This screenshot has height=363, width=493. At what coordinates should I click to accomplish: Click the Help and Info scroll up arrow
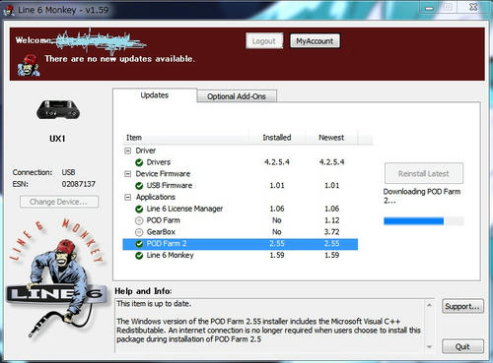[429, 305]
